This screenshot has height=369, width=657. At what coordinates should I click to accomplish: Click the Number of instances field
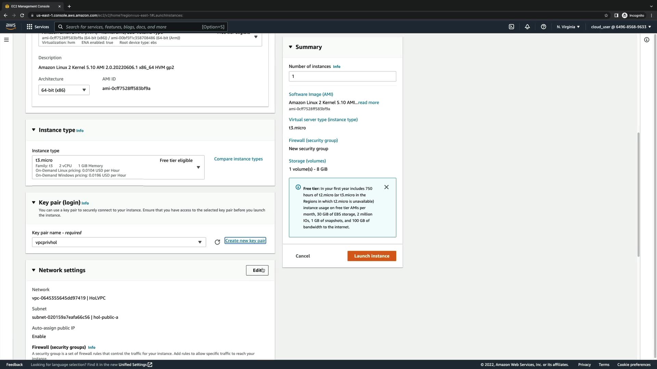tap(342, 77)
